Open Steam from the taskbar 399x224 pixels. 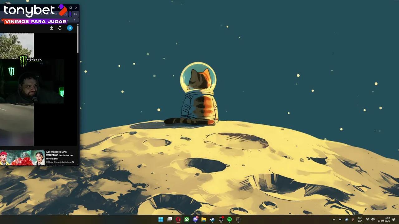coord(212,219)
